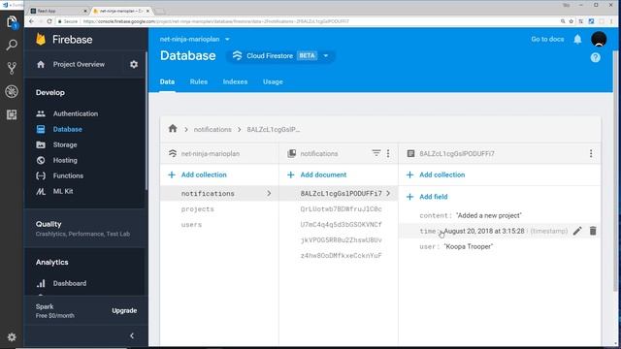This screenshot has height=349, width=621.
Task: Click breadcrumb home icon
Action: (x=173, y=129)
